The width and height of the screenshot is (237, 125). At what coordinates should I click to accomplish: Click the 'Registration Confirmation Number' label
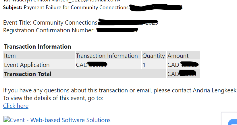tap(49, 30)
